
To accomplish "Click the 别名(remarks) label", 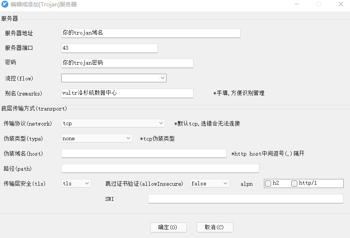I will (x=23, y=93).
